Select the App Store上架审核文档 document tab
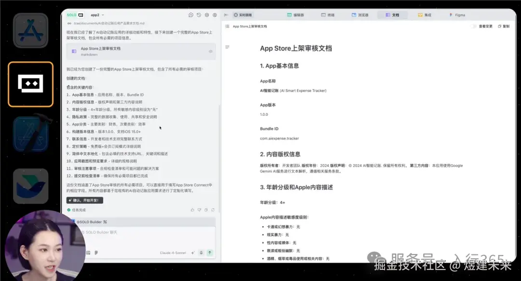This screenshot has width=521, height=281. pyautogui.click(x=251, y=26)
